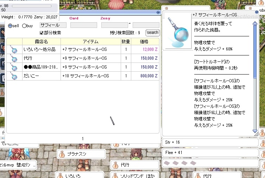The width and height of the screenshot is (265, 178).
Task: Select the sell radio button
Action: (10, 26)
